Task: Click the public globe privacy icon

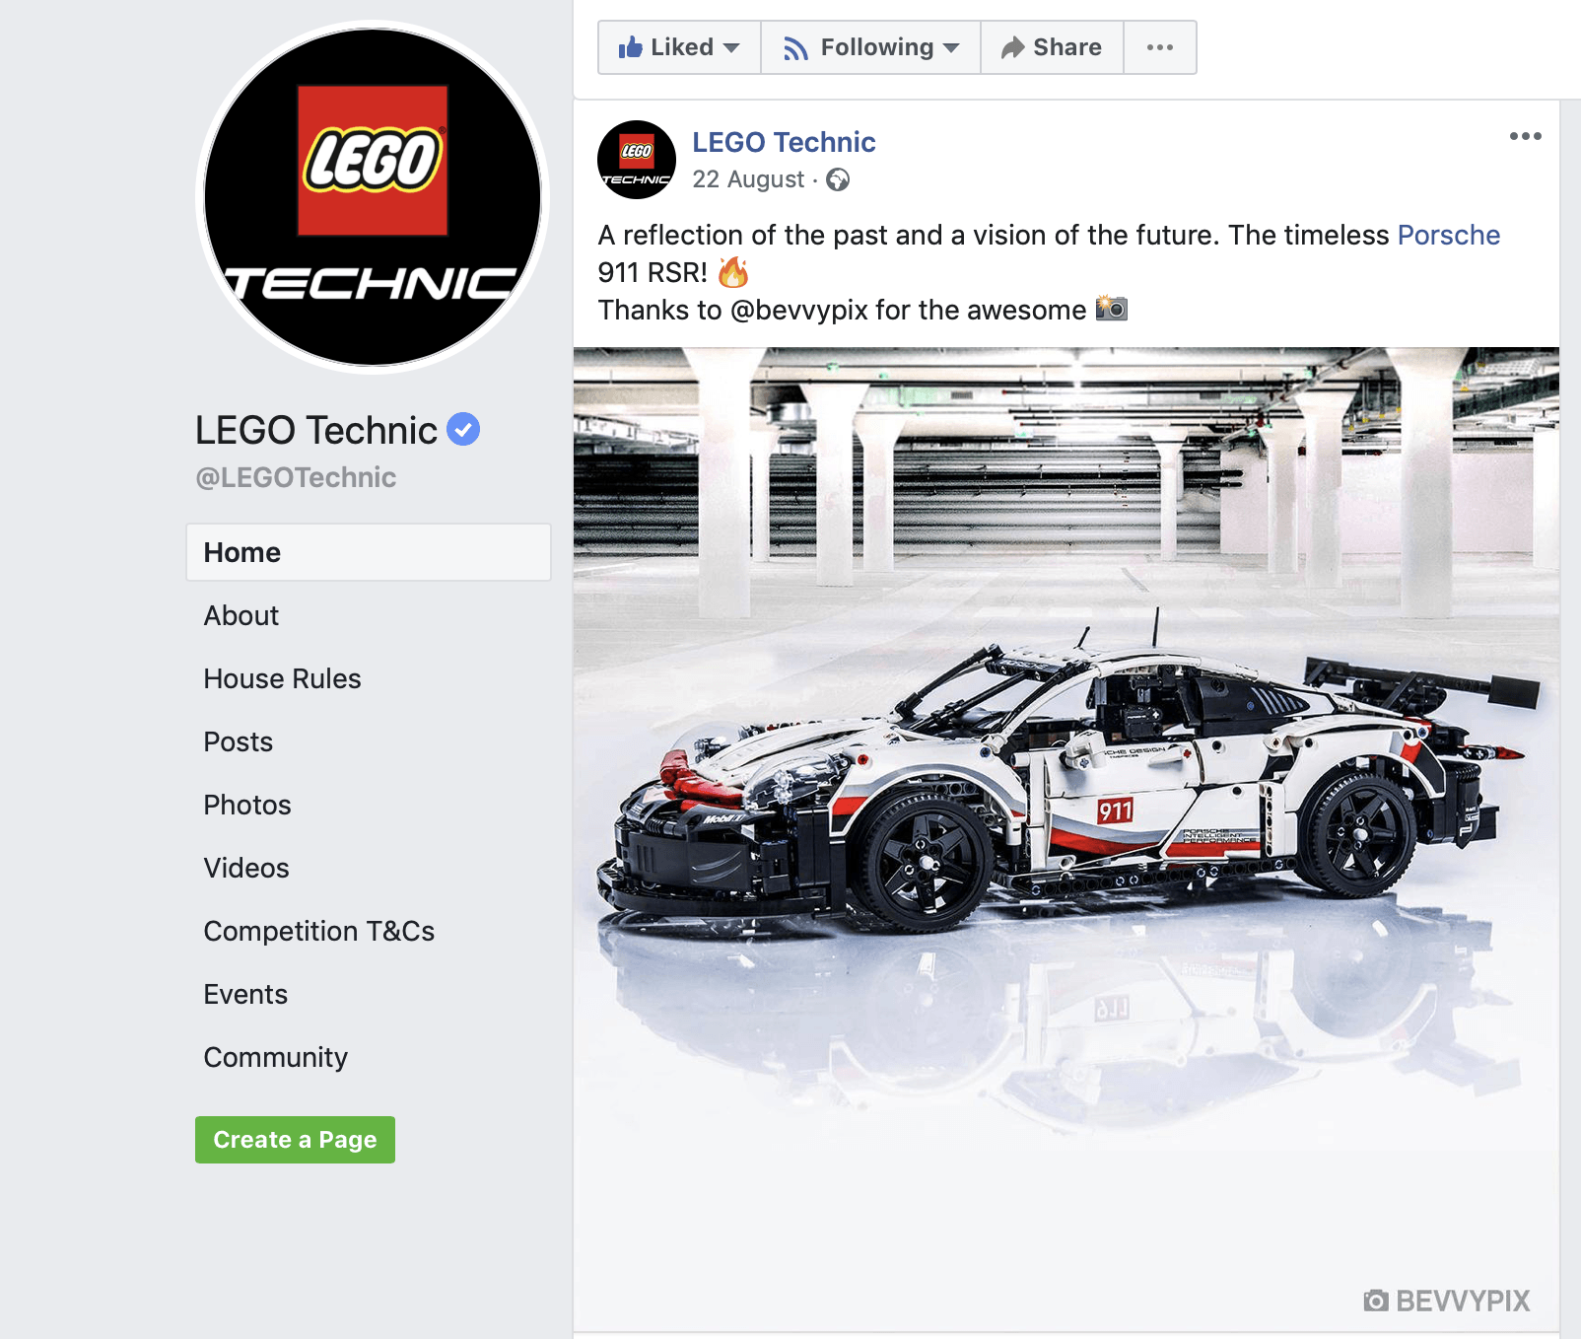Action: 838,179
